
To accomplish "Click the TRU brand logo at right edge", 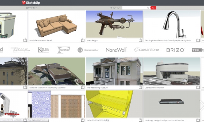I will pos(198,50).
